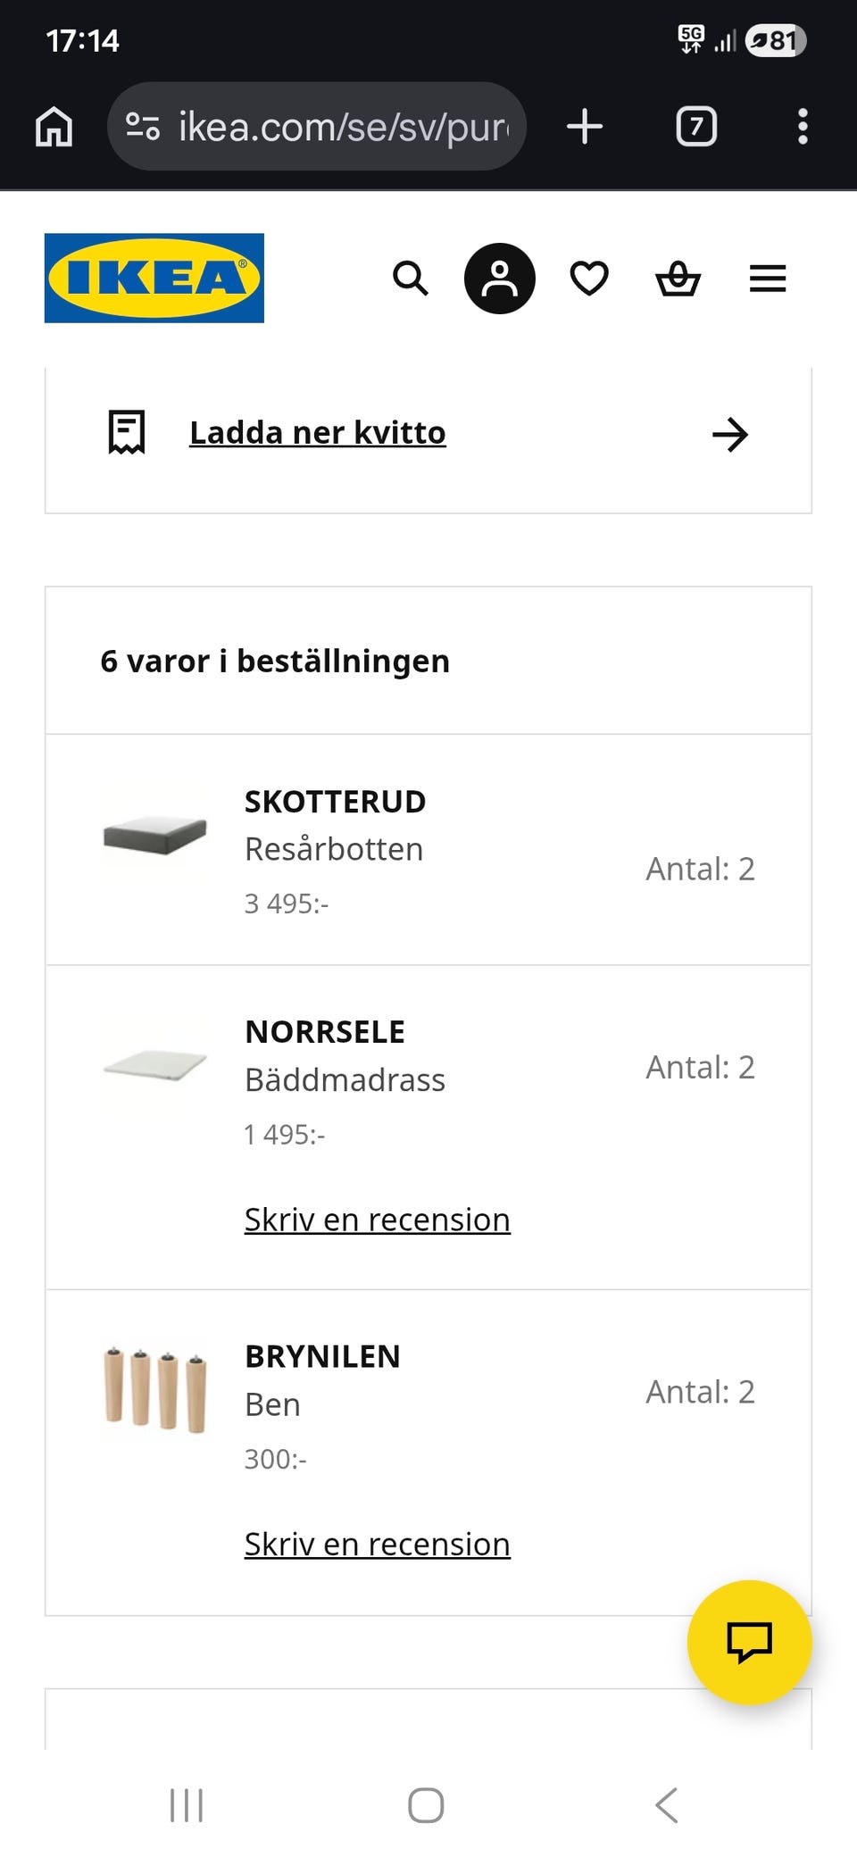Screen dimensions: 857x1857
Task: Tap the Android back navigation button
Action: point(667,1804)
